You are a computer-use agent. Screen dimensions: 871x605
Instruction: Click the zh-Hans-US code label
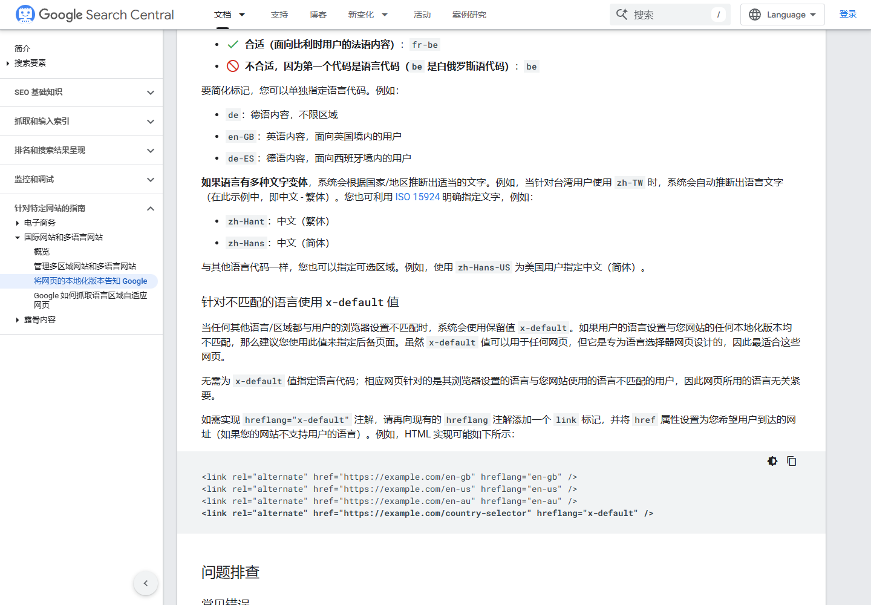tap(484, 267)
